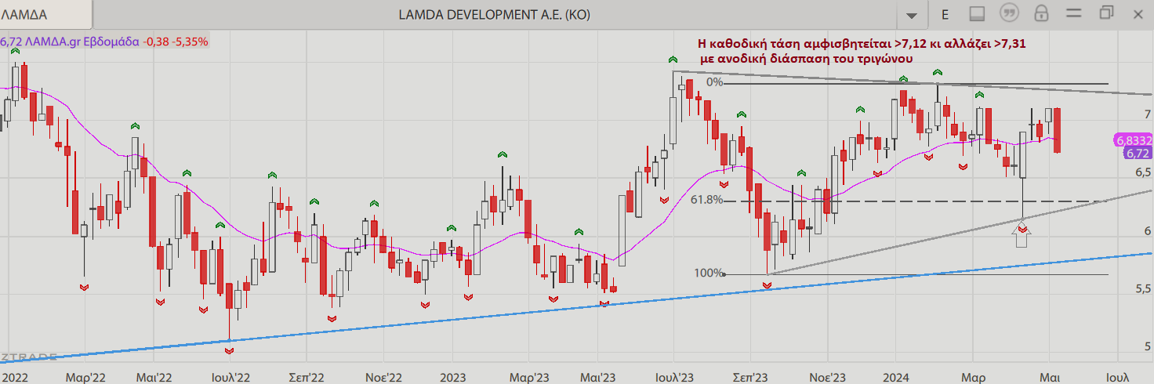1154x384 pixels.
Task: Select the purple 6,72 price tag
Action: [1136, 153]
